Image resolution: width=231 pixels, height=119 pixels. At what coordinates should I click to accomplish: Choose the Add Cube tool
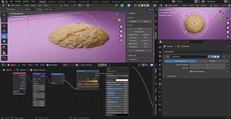pyautogui.click(x=4, y=58)
